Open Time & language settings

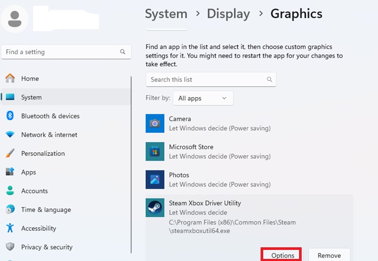click(66, 209)
